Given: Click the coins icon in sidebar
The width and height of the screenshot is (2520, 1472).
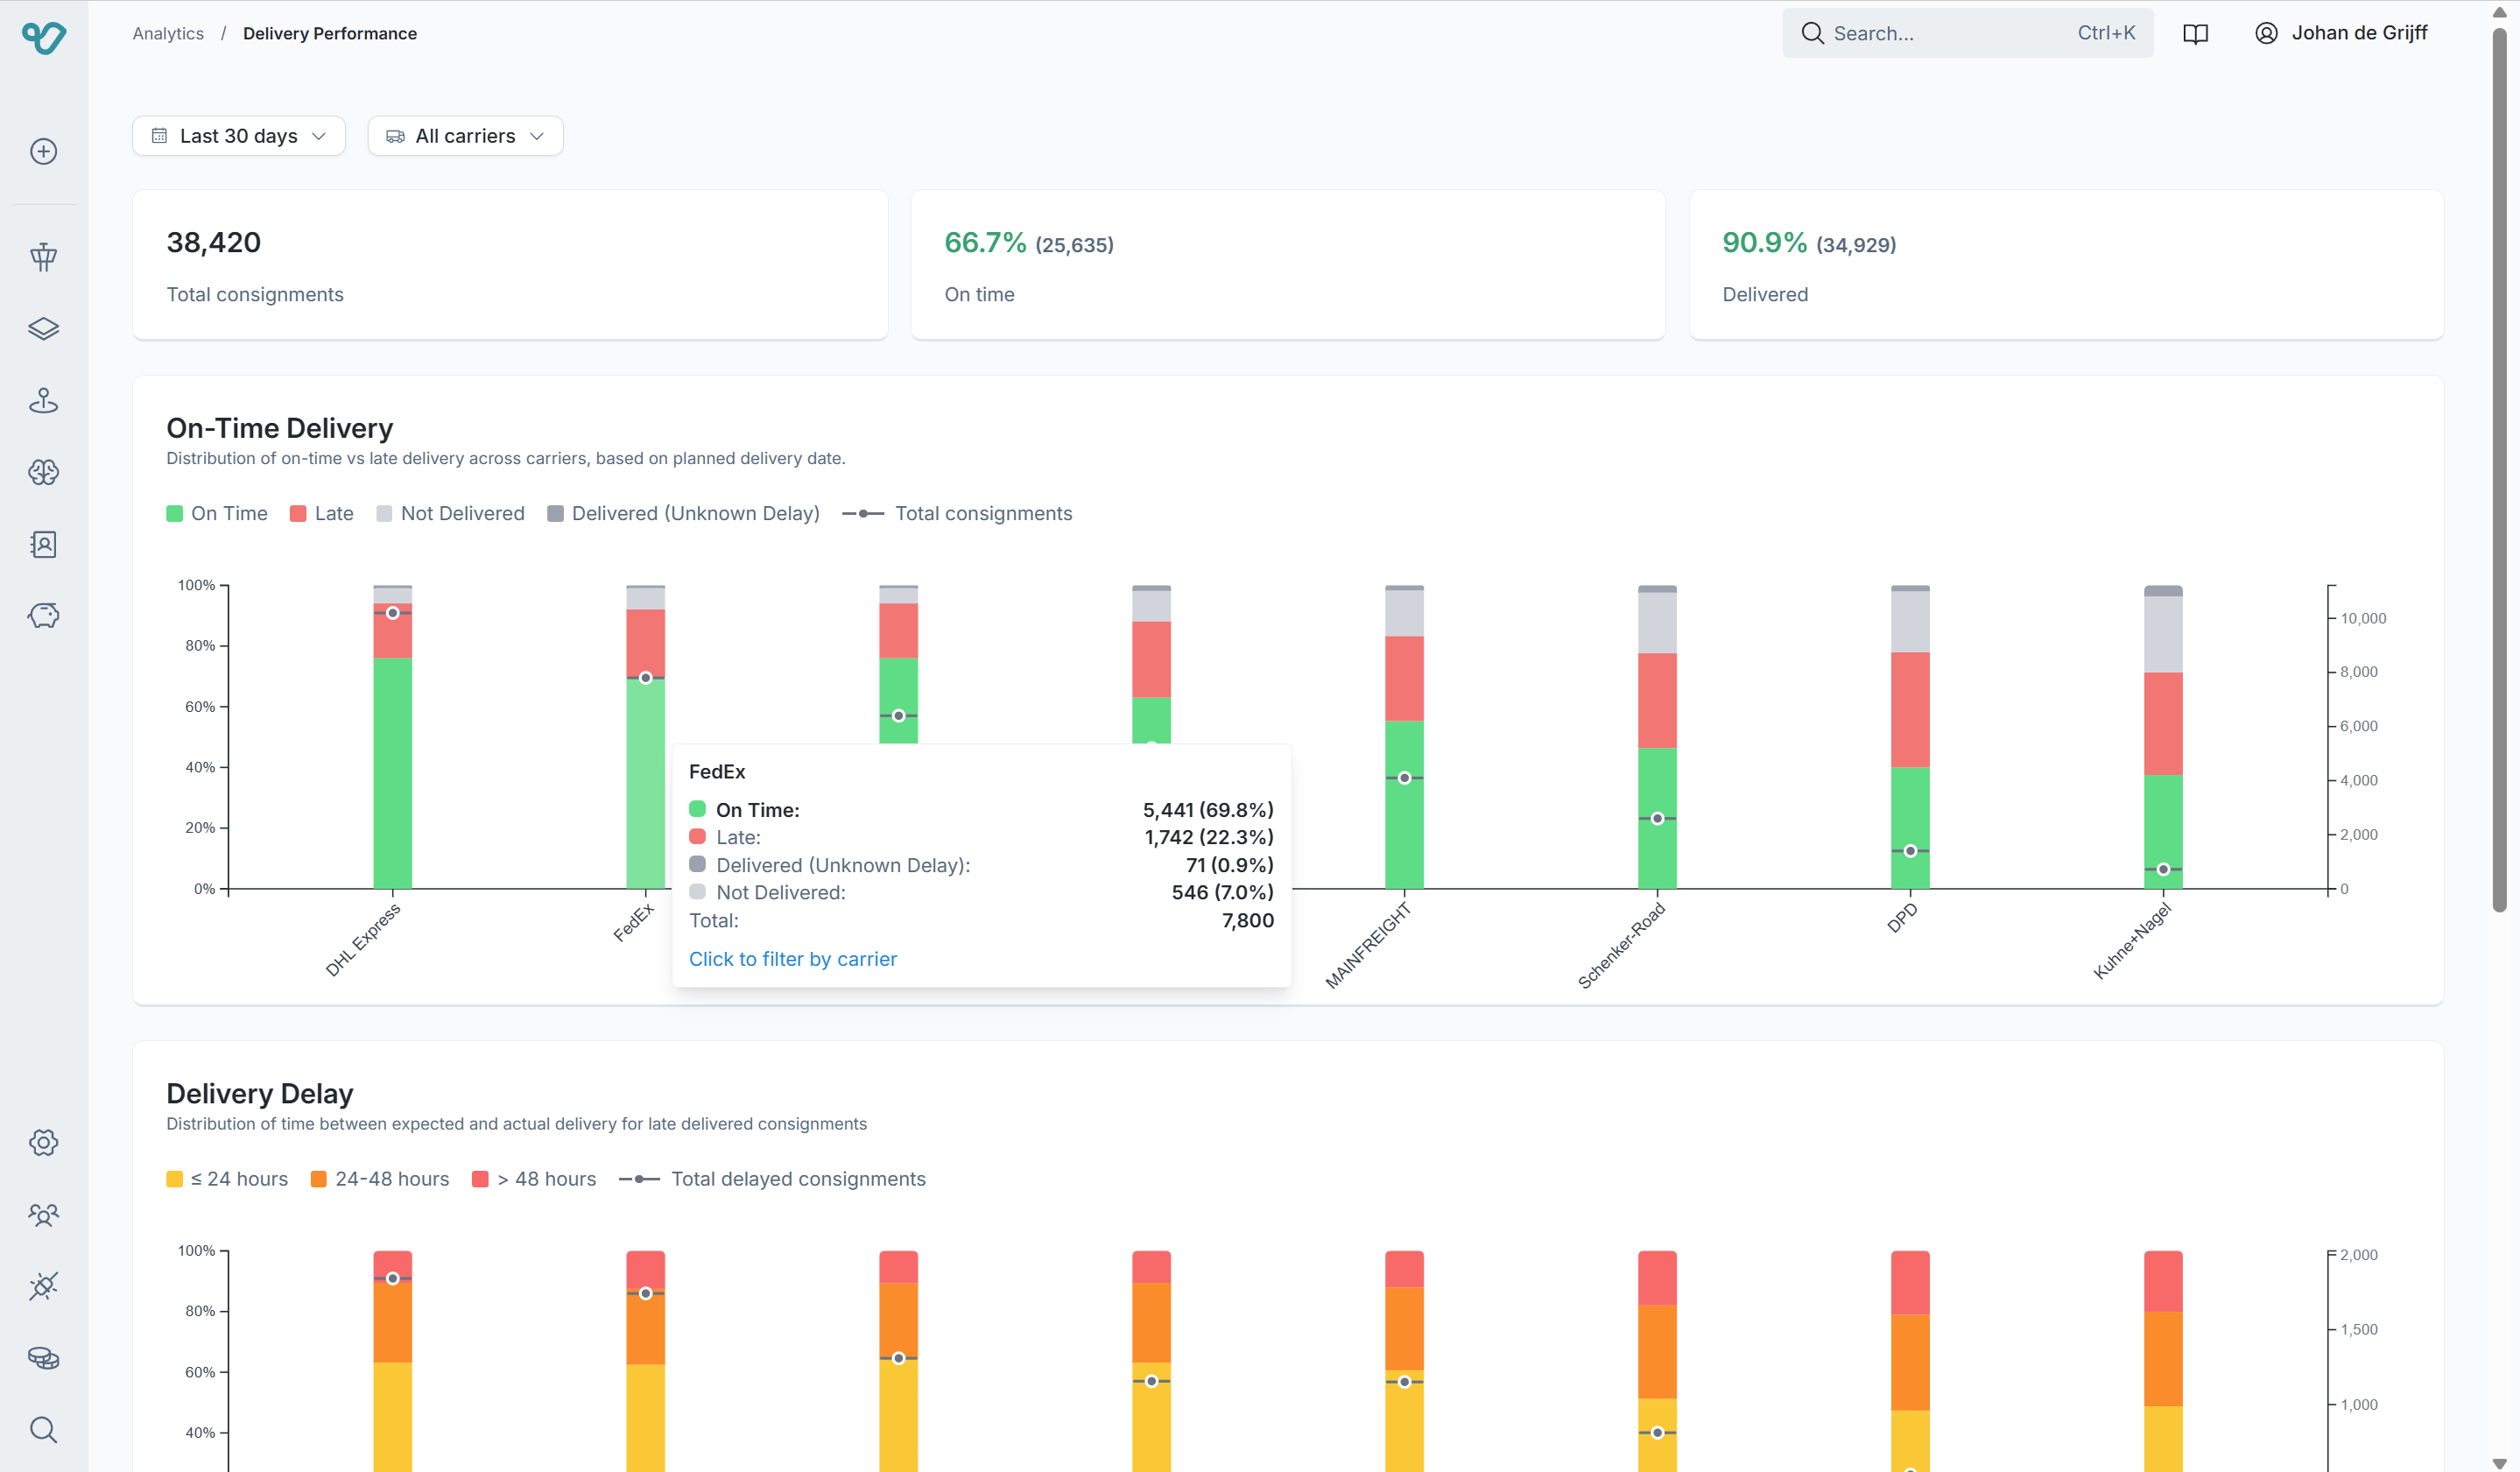Looking at the screenshot, I should (x=43, y=1357).
